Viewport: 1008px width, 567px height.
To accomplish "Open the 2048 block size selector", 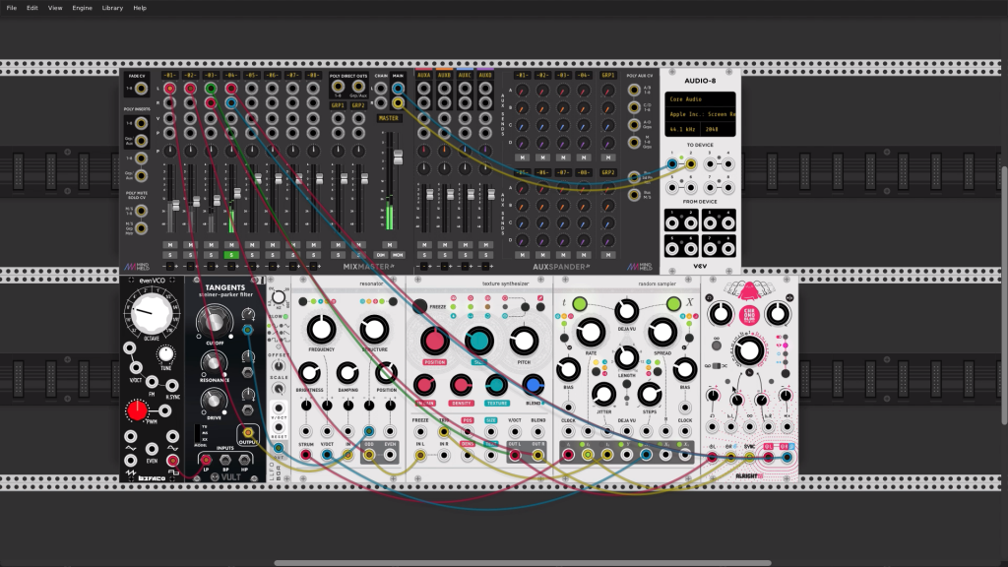I will point(718,129).
